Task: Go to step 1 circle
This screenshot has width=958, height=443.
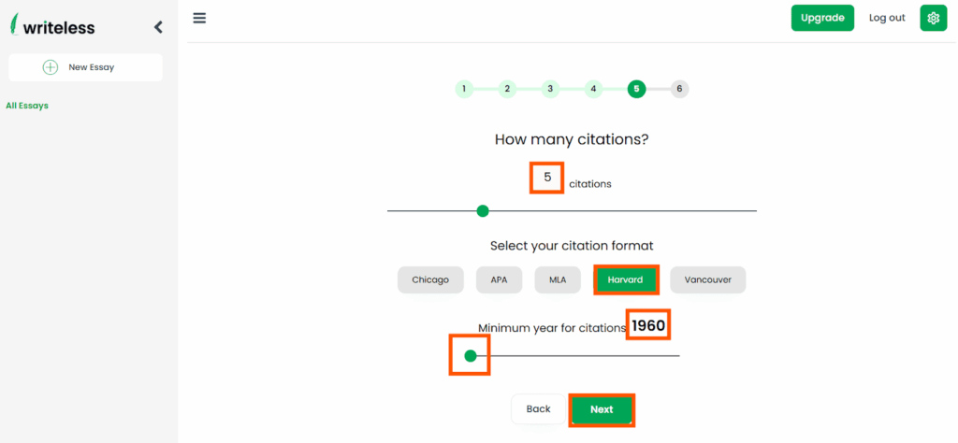Action: pyautogui.click(x=464, y=89)
